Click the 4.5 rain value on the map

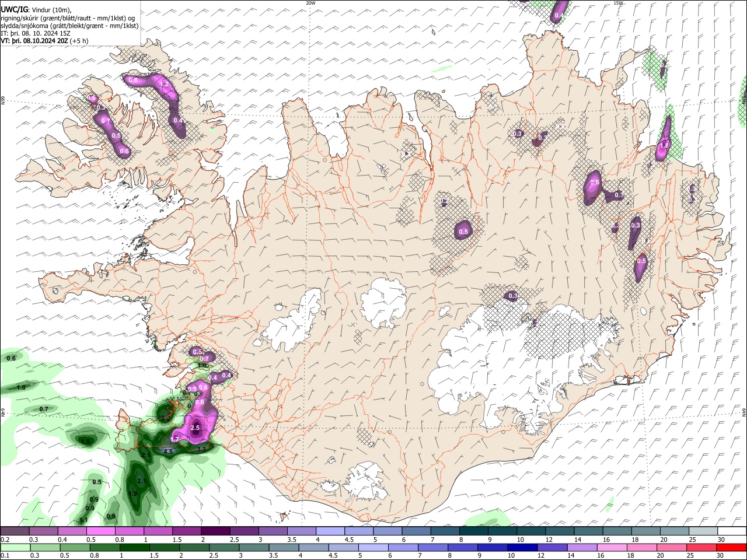(x=168, y=452)
